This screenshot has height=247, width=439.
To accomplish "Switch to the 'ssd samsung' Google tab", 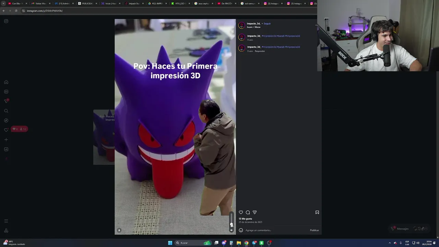I will tap(250, 3).
